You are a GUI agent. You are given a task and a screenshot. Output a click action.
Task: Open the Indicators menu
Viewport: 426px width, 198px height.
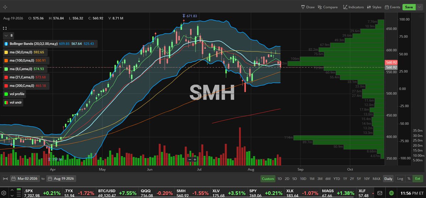[x=353, y=7]
